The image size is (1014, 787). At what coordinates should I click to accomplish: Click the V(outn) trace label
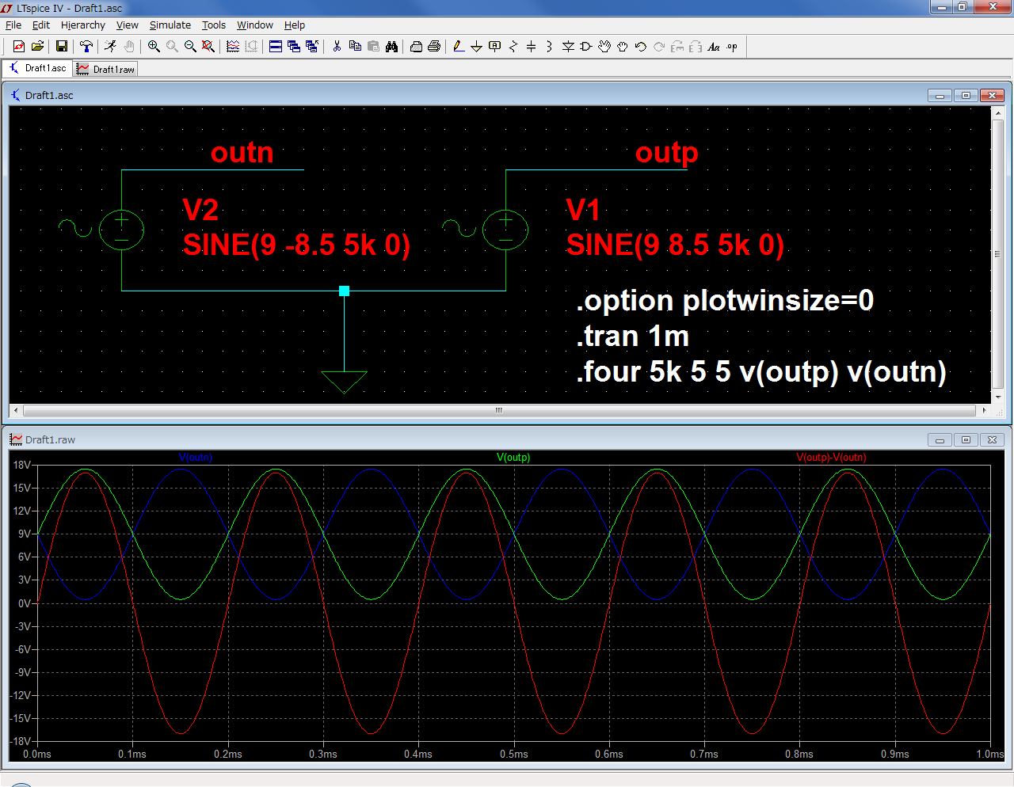point(196,457)
